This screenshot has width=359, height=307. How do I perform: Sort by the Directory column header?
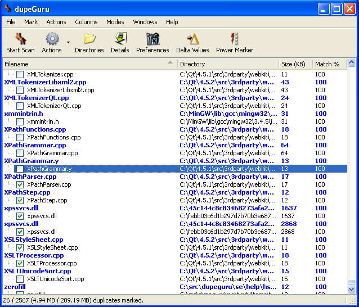(x=228, y=64)
